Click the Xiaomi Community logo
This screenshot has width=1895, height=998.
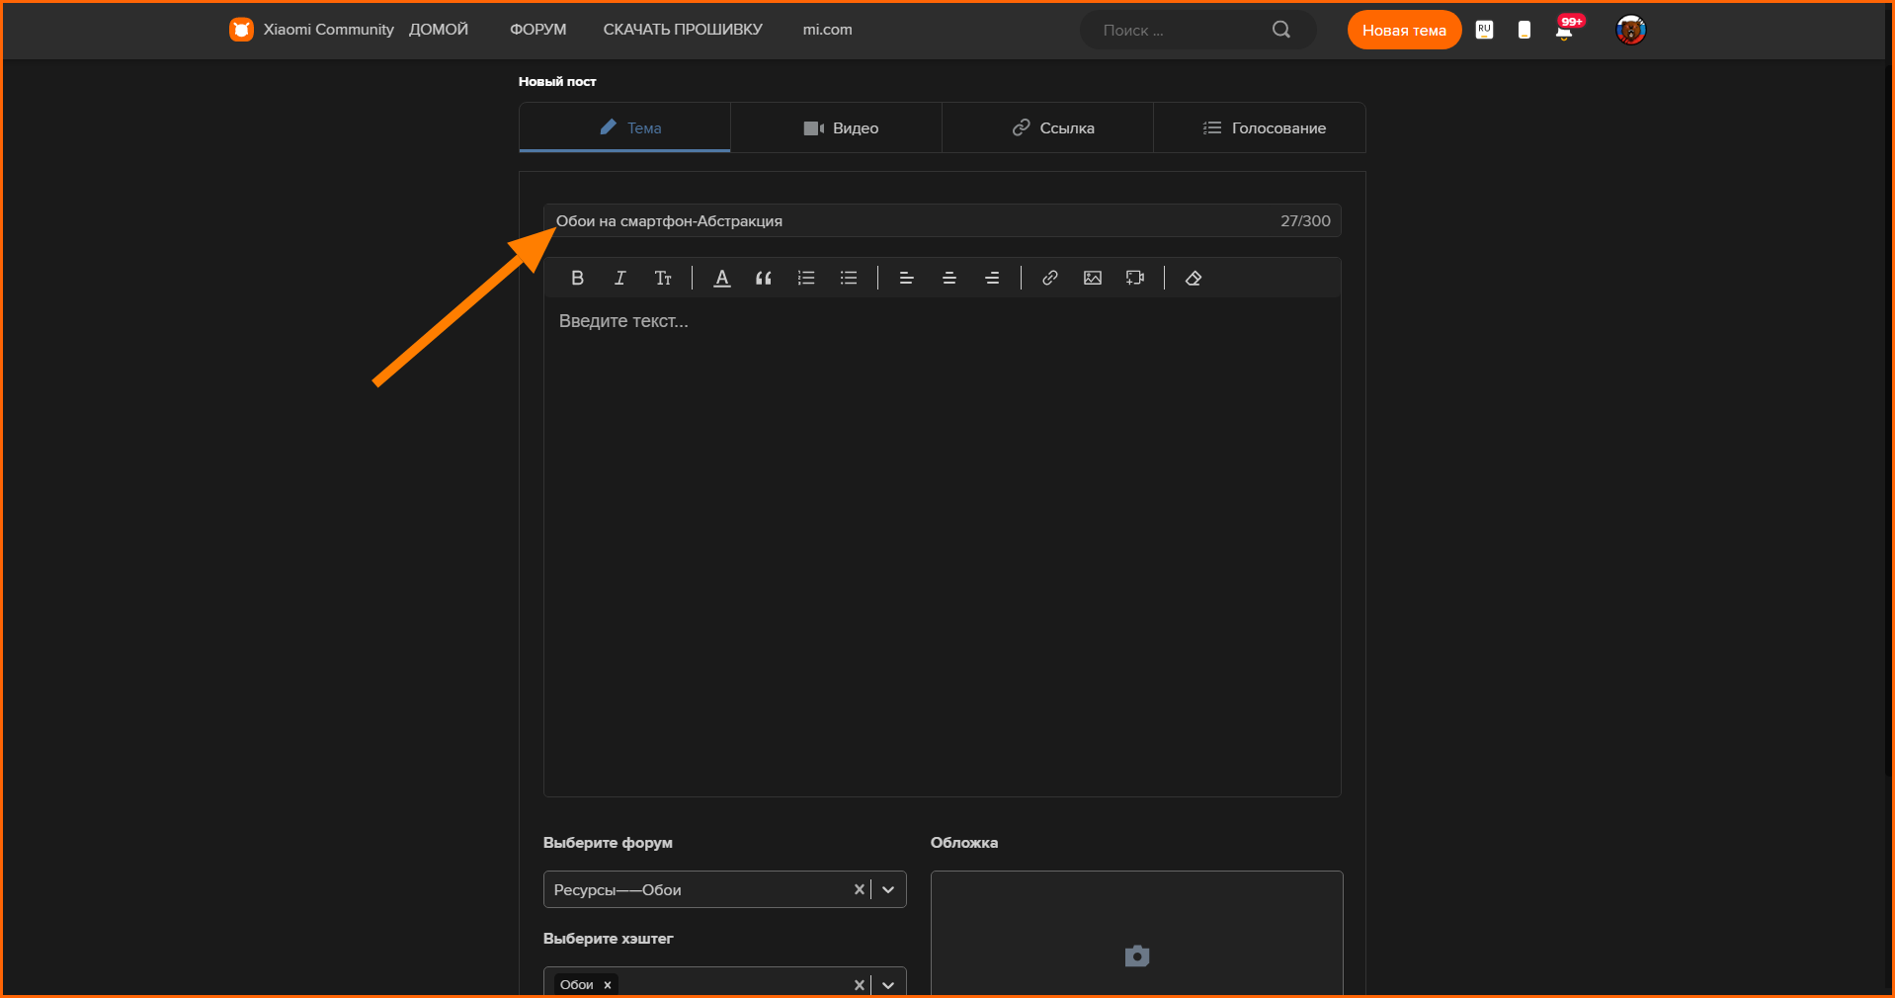coord(241,30)
